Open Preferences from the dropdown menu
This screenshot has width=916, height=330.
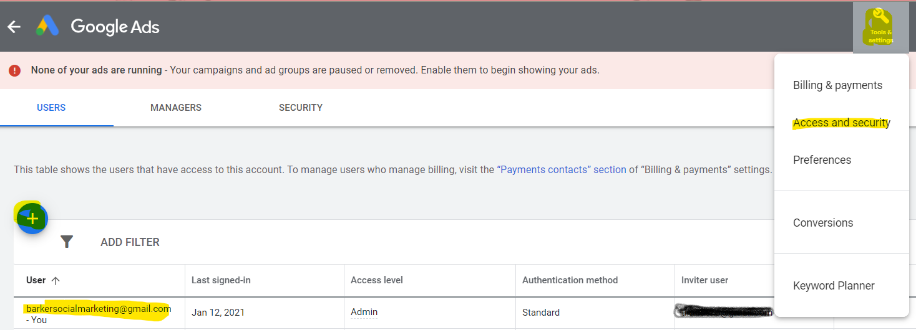click(x=822, y=160)
